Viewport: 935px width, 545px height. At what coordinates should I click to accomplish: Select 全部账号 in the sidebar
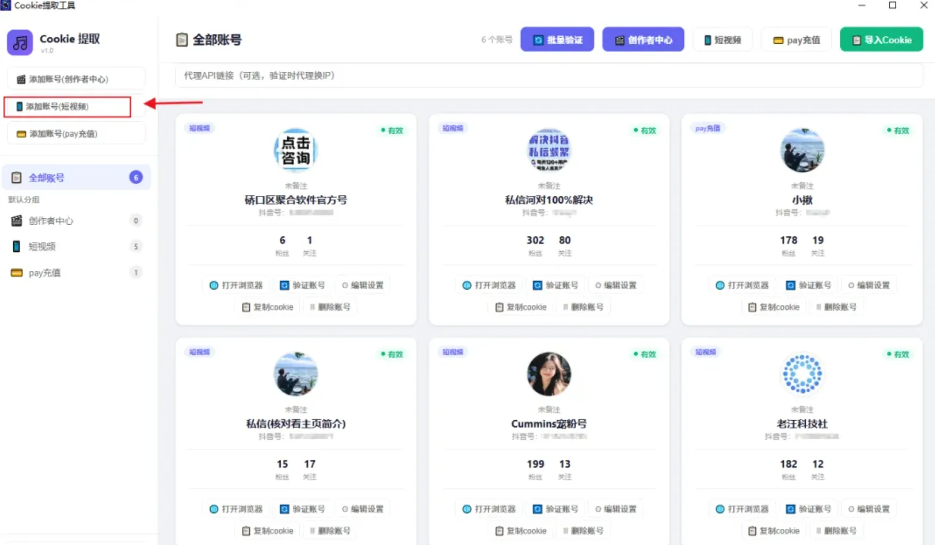[x=77, y=177]
